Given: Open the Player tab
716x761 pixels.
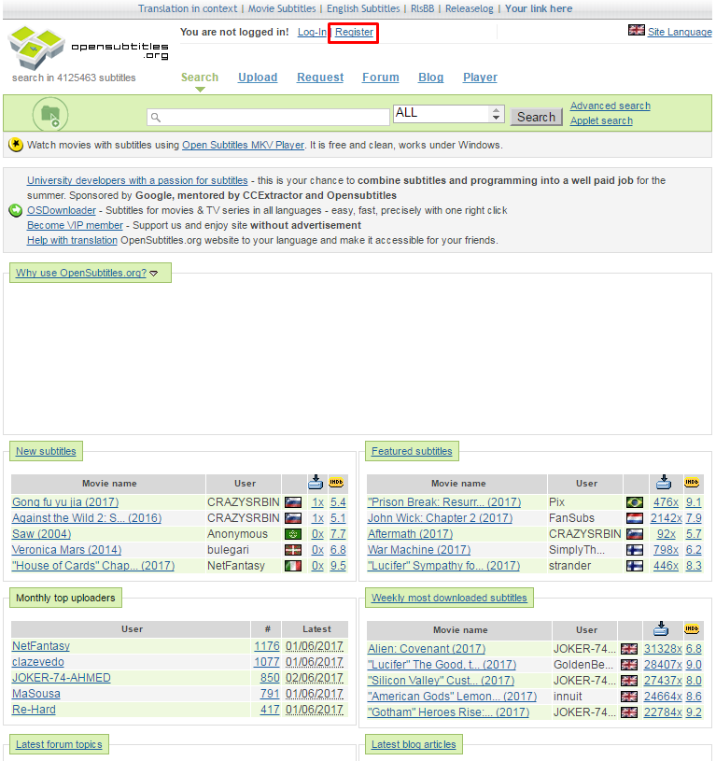Looking at the screenshot, I should (x=480, y=78).
